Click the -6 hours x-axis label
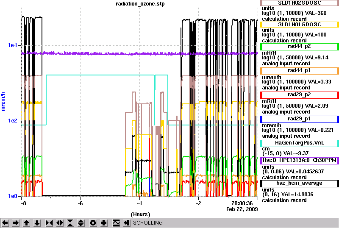The height and width of the screenshot is (228, 339). point(80,203)
